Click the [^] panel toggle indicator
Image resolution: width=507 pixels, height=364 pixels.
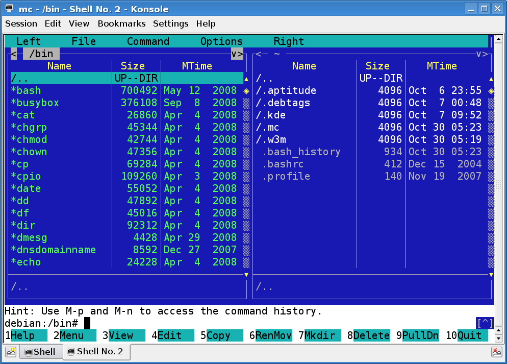485,323
